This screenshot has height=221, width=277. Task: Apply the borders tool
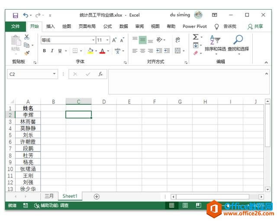pyautogui.click(x=75, y=51)
